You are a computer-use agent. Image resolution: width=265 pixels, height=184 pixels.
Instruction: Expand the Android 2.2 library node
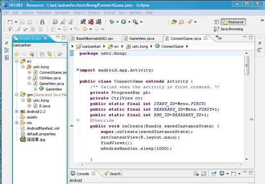click(17, 111)
